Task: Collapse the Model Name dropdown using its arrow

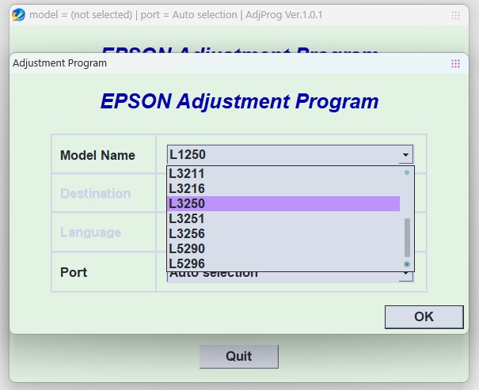Action: [x=405, y=155]
